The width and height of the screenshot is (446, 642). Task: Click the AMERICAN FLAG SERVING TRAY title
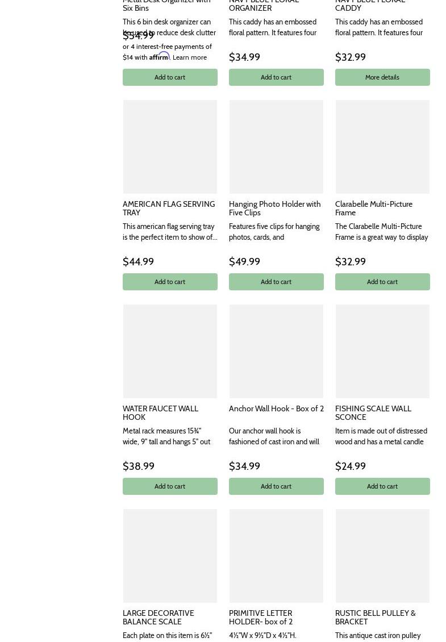coord(169,208)
